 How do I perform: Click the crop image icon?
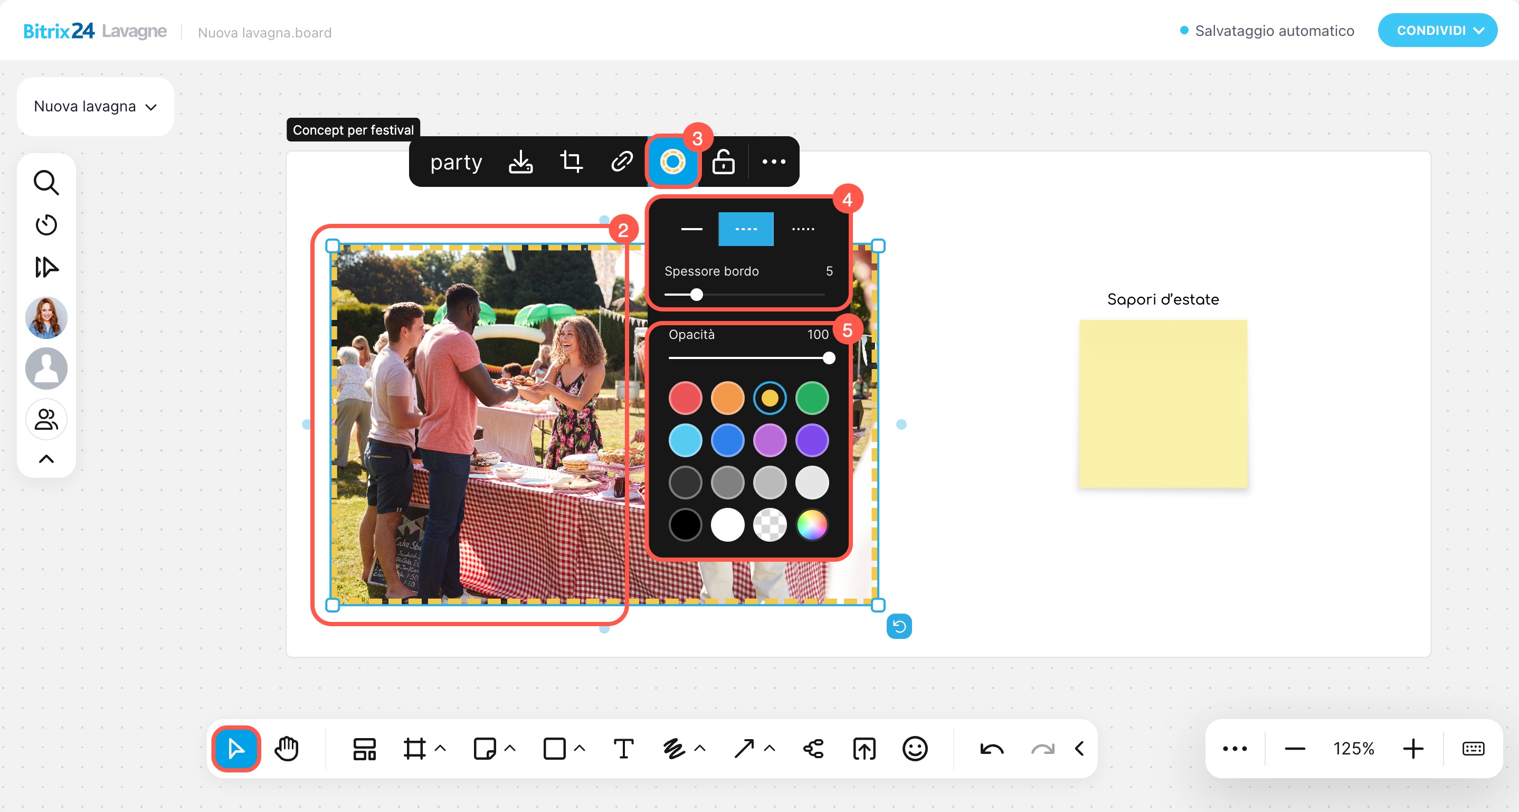click(x=571, y=161)
